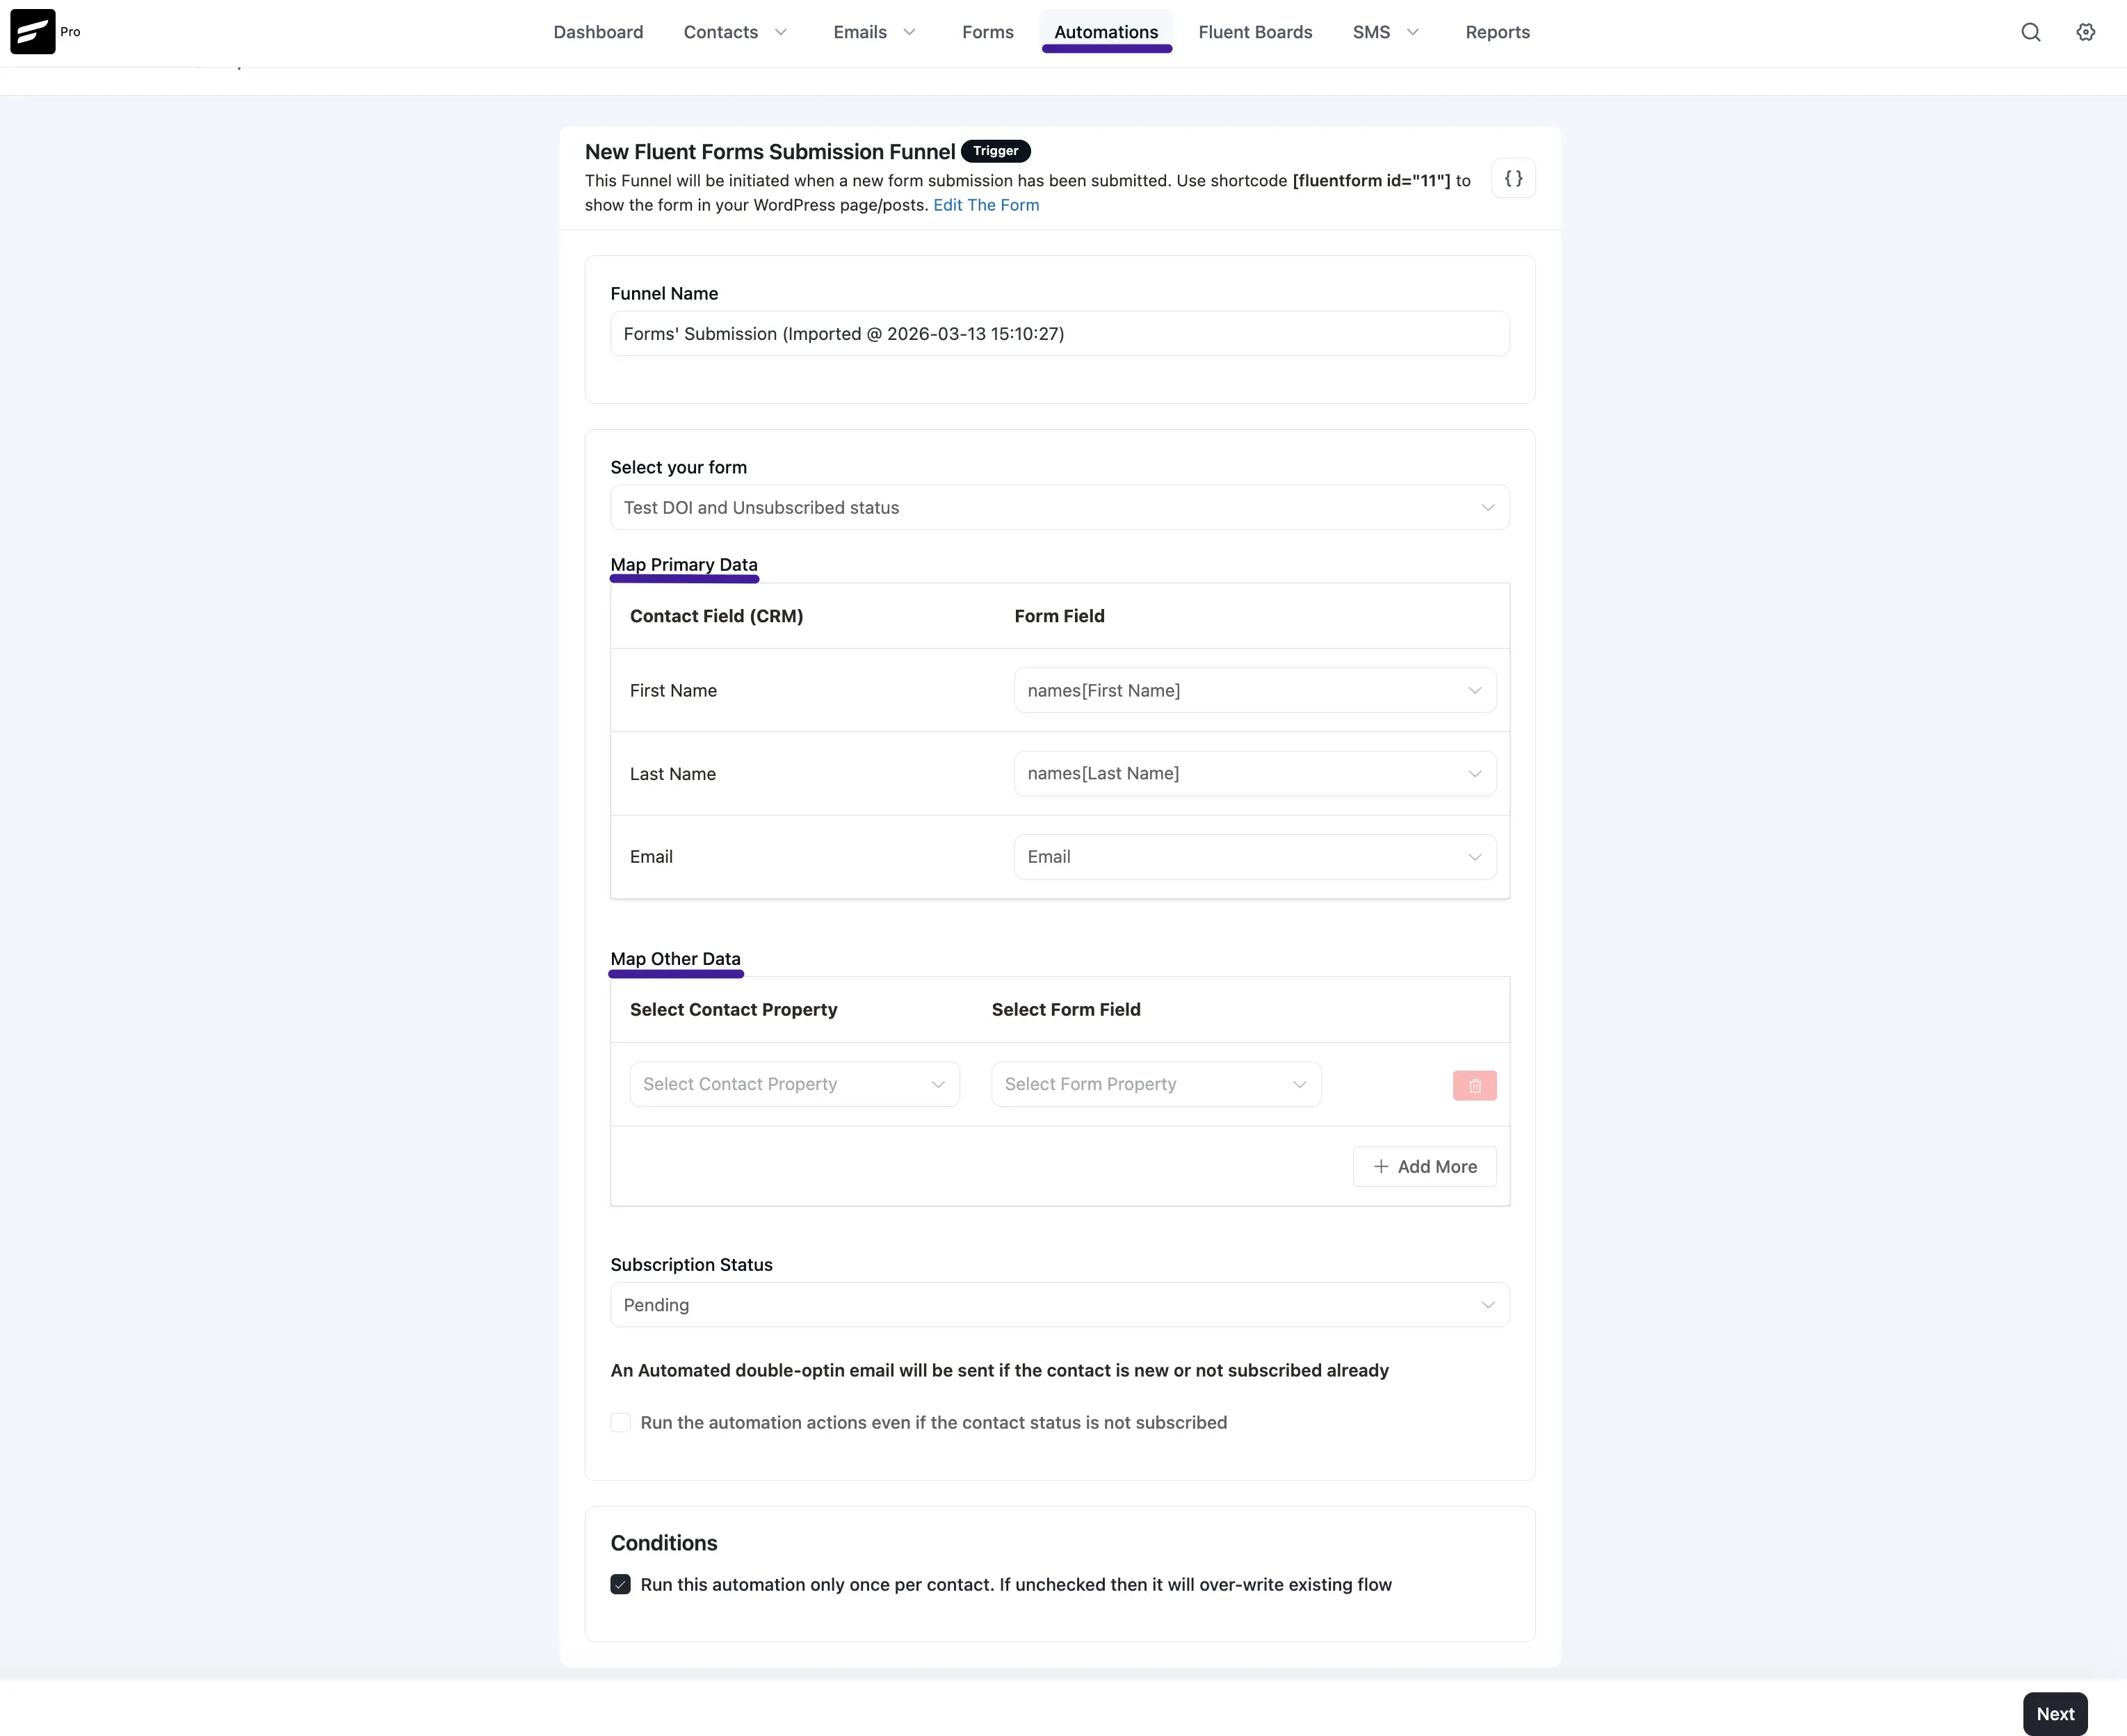The image size is (2127, 1736).
Task: Click the Select Form Field column header
Action: tap(1065, 1009)
